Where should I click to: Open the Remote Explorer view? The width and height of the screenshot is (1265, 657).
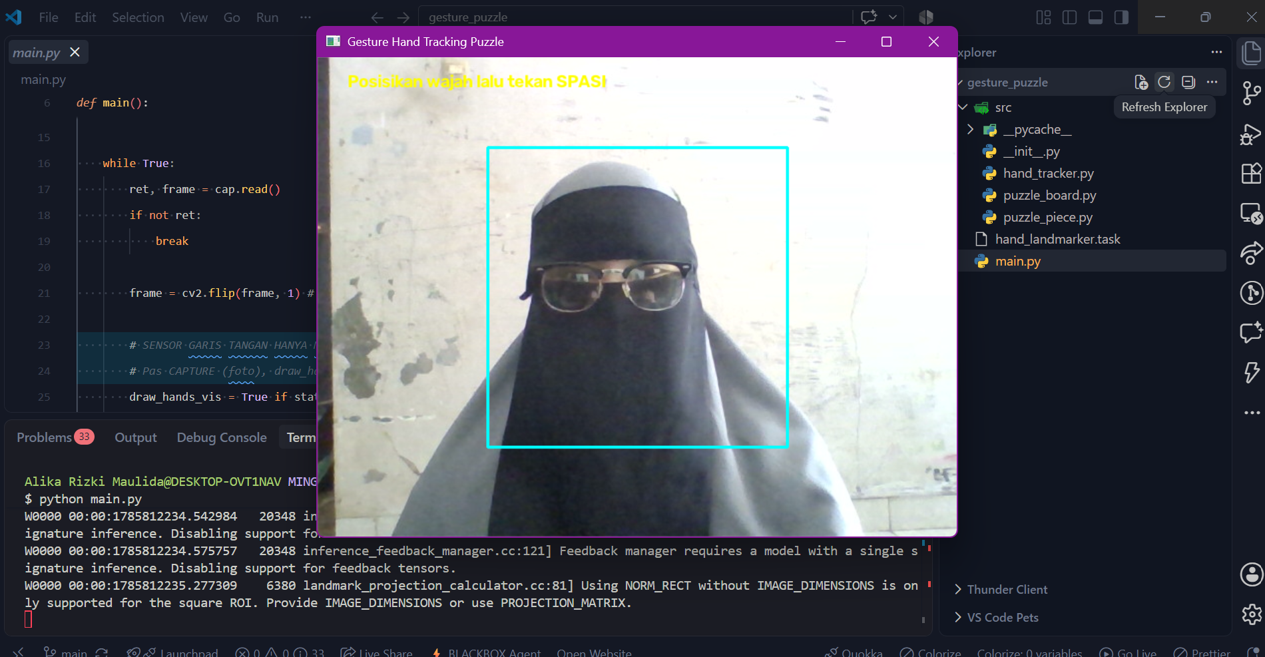1251,213
